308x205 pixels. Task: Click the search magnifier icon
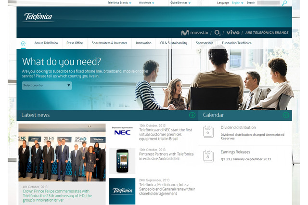click(x=284, y=3)
